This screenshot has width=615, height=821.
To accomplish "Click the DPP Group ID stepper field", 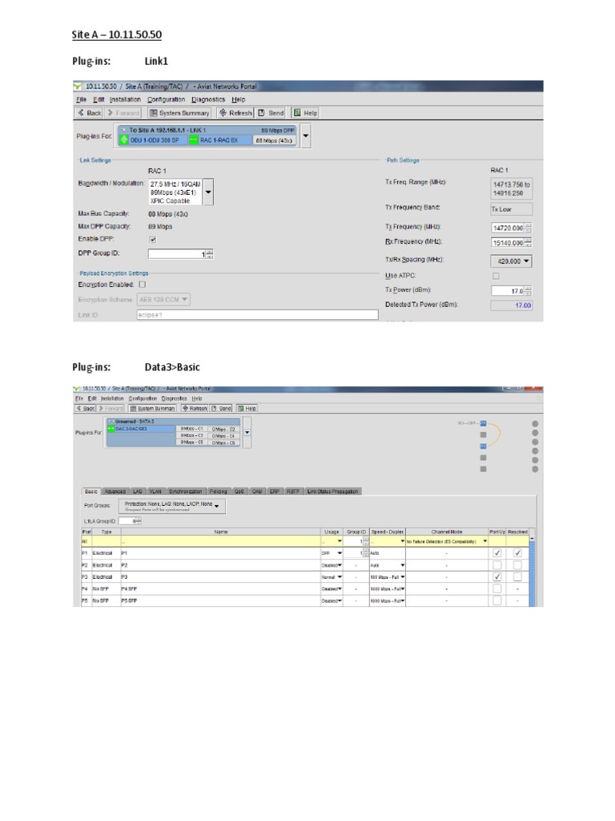I will 180,254.
